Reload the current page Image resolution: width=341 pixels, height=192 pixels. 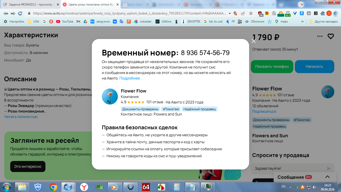pos(20,13)
